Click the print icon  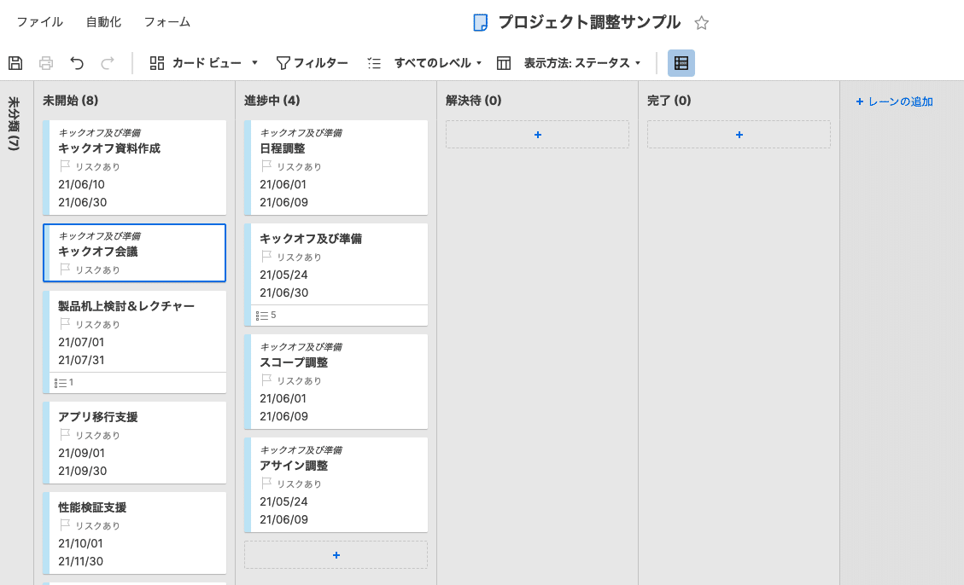click(46, 62)
